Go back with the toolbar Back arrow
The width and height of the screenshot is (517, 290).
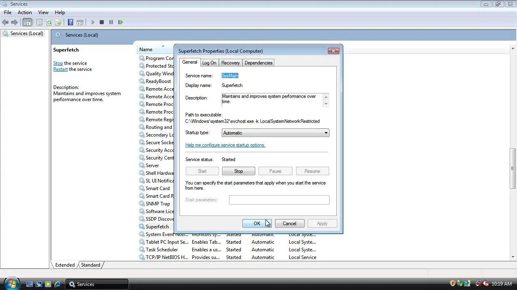tap(5, 22)
